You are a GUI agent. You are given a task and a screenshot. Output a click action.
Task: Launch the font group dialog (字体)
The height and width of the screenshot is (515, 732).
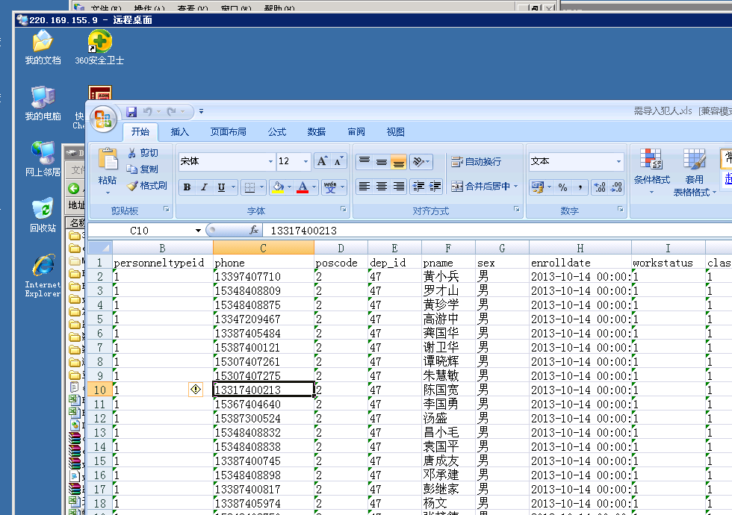pyautogui.click(x=343, y=210)
